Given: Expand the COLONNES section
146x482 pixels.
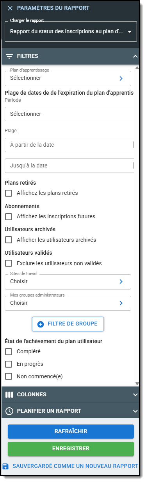Looking at the screenshot, I should tap(135, 395).
